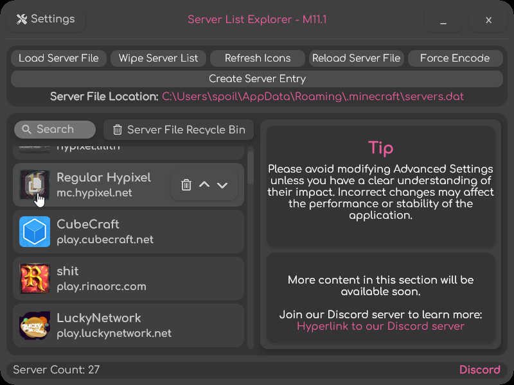
Task: Close the Server List Explorer window
Action: click(x=488, y=20)
